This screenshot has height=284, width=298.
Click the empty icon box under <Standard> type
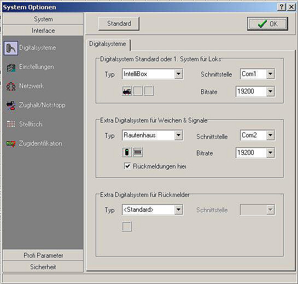click(x=126, y=227)
